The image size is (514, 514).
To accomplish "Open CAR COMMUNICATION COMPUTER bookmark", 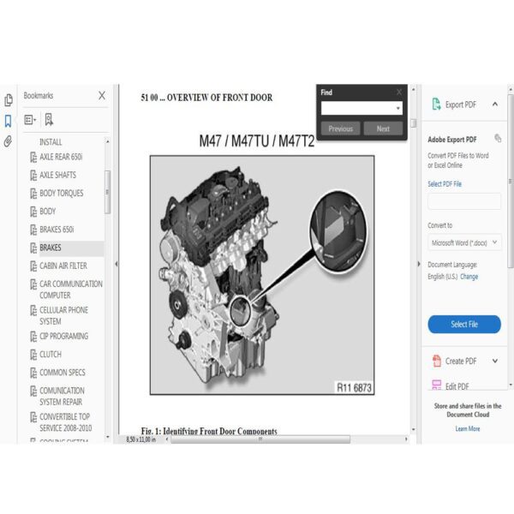I will click(x=71, y=290).
